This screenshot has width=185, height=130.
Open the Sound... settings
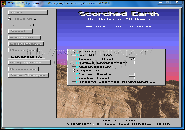(20, 31)
